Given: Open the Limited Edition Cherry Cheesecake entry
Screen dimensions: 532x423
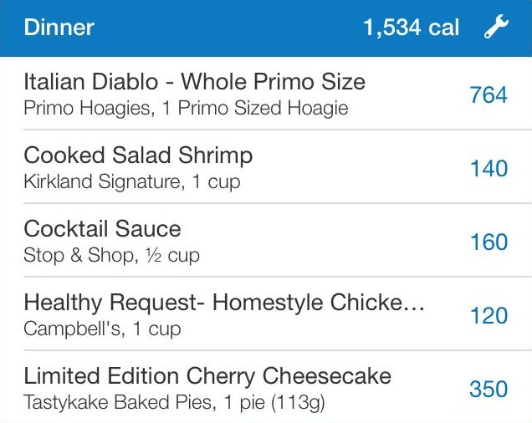Looking at the screenshot, I should tap(207, 376).
